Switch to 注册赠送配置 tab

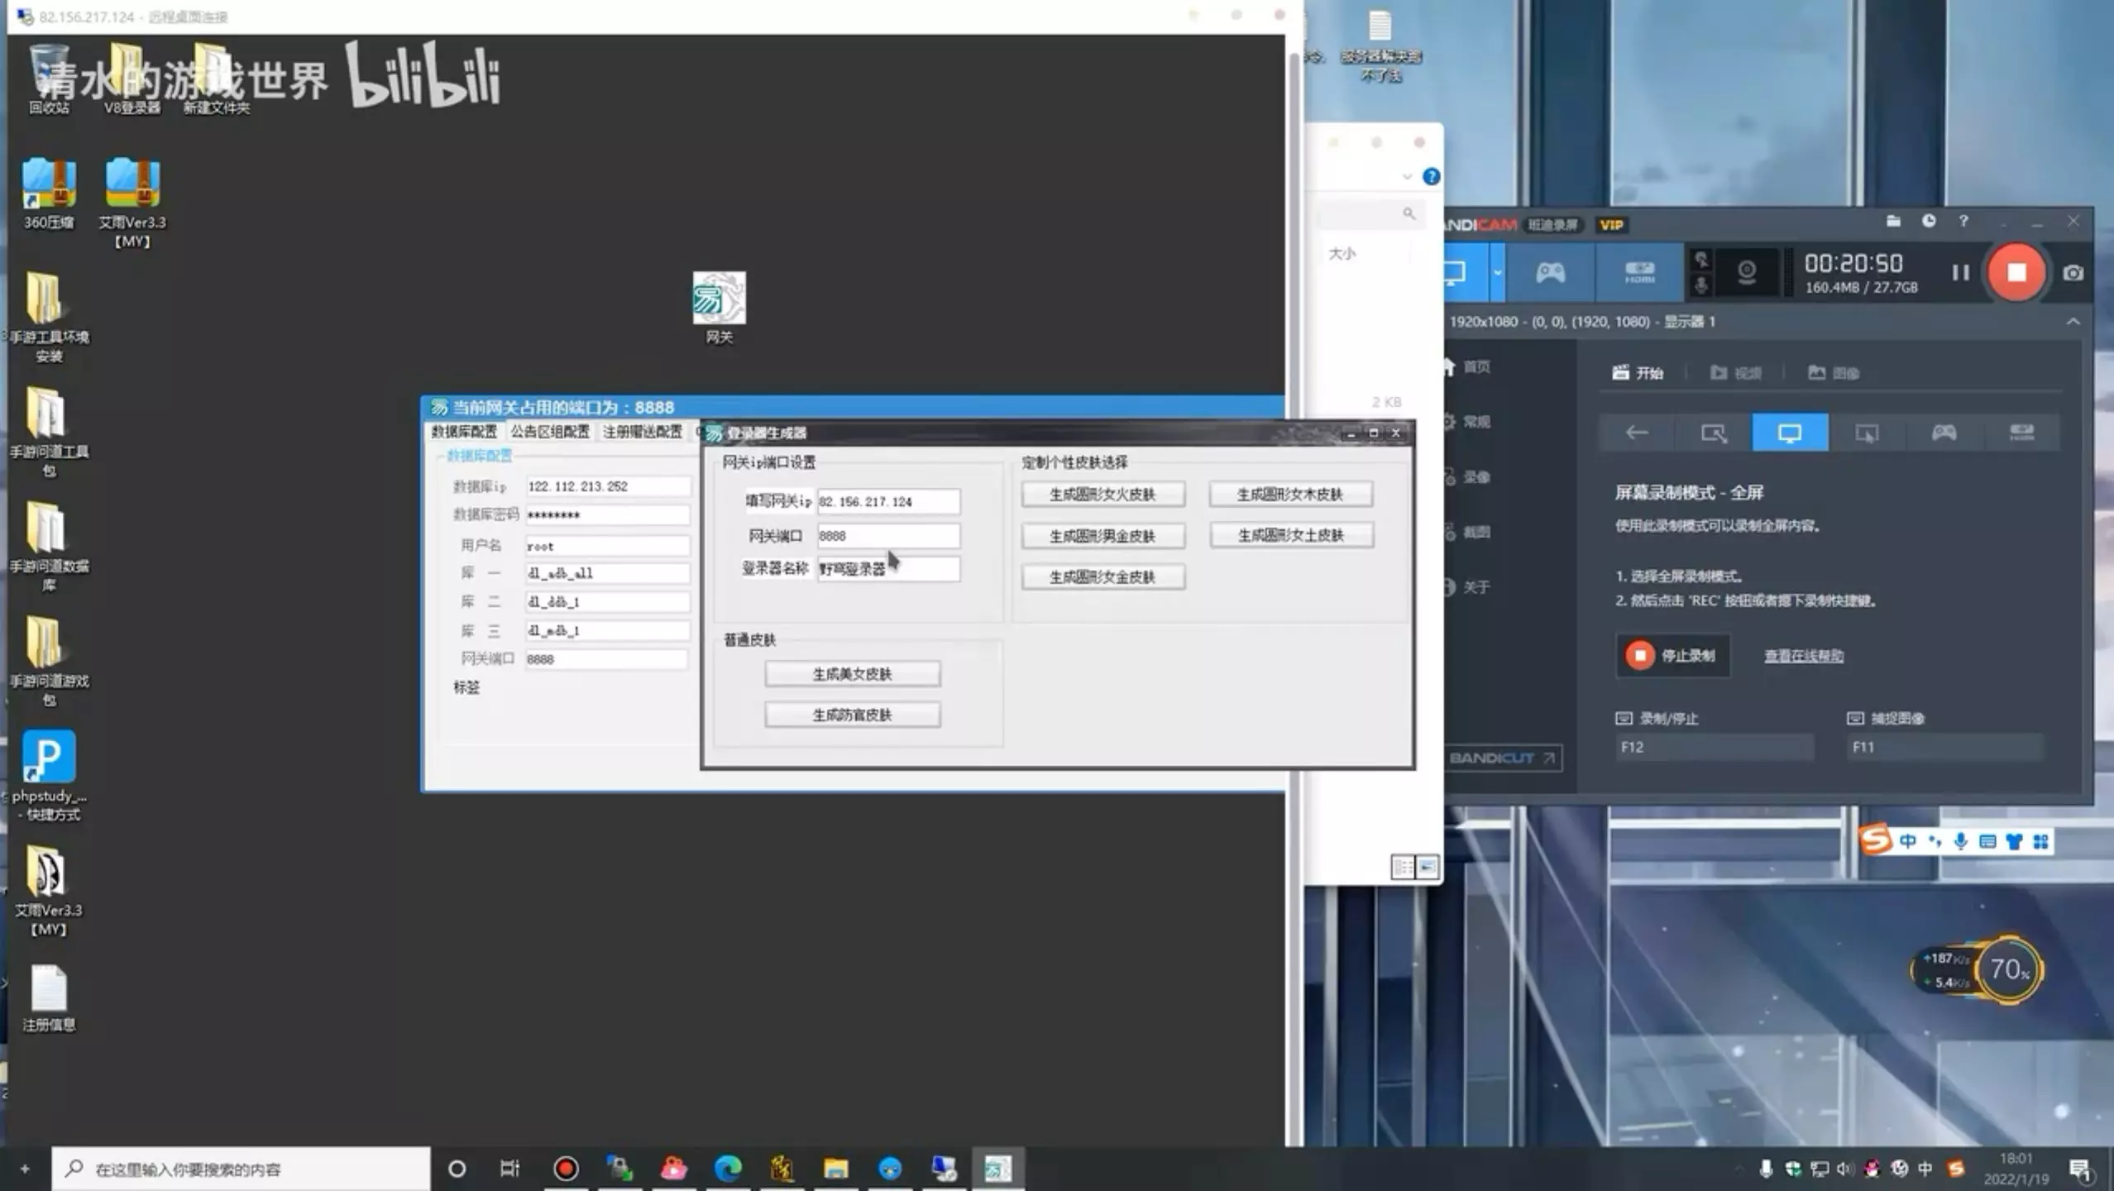[642, 432]
